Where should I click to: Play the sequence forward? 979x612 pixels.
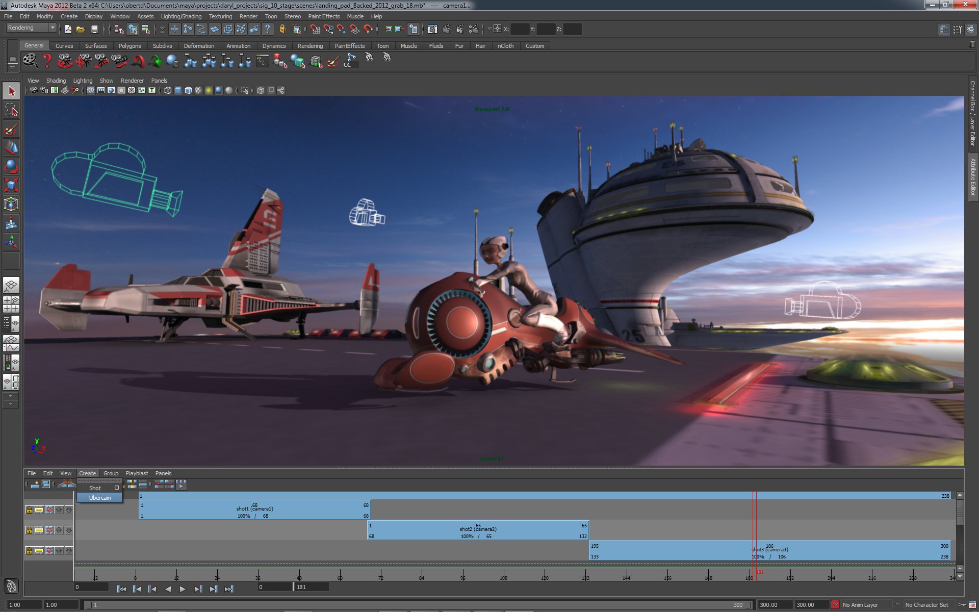pyautogui.click(x=183, y=589)
